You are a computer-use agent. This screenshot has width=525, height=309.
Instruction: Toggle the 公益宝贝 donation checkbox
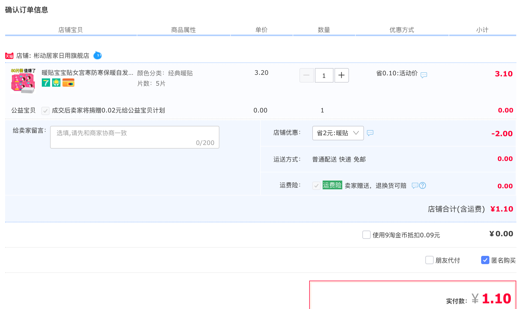(x=45, y=111)
